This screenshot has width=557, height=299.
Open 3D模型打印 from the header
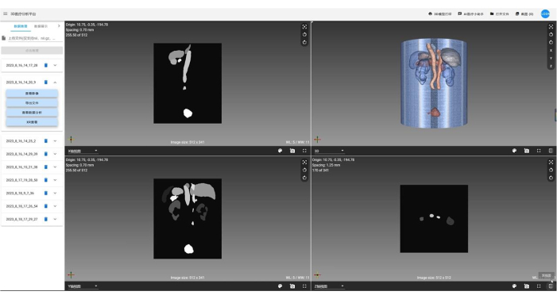coord(439,13)
